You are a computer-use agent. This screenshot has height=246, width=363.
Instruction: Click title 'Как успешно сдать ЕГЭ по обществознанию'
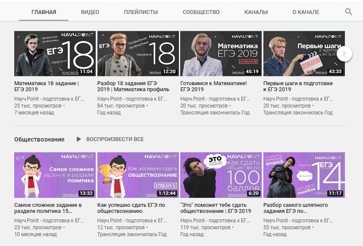click(x=131, y=208)
